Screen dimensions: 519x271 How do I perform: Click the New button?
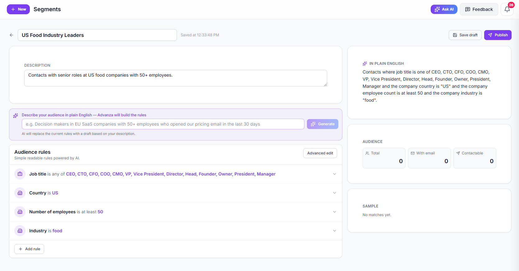(18, 9)
